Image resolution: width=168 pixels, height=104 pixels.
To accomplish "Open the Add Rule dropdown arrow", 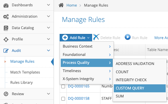I will pos(88,38).
